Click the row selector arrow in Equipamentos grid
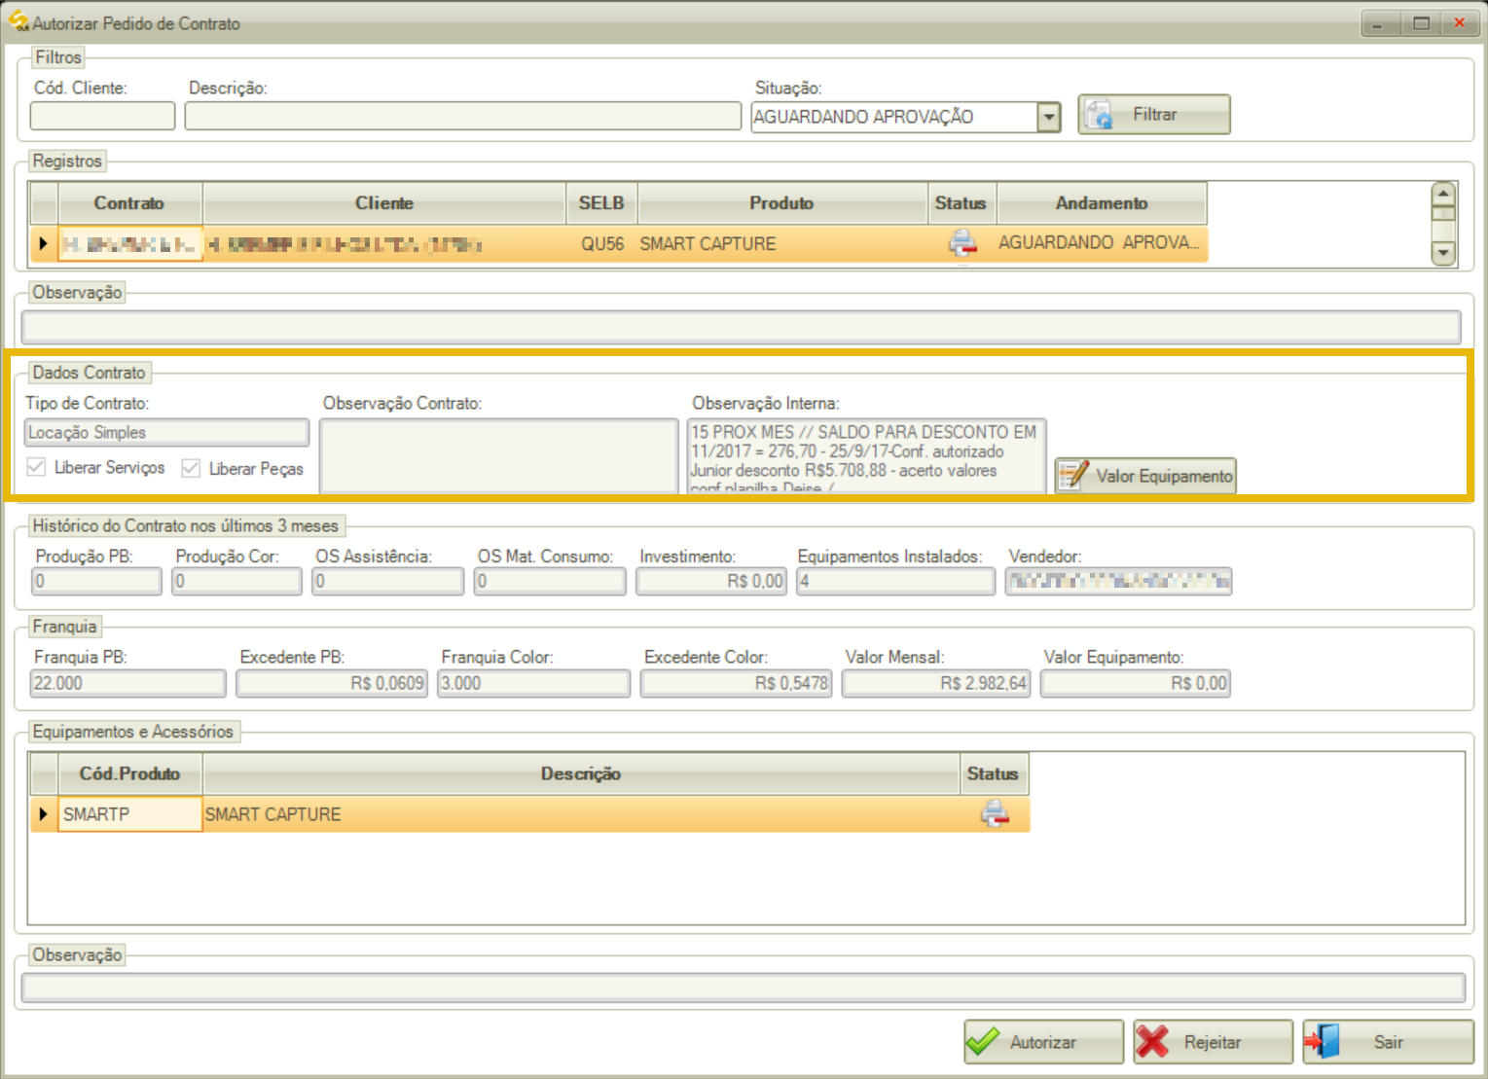This screenshot has height=1079, width=1488. pos(44,814)
